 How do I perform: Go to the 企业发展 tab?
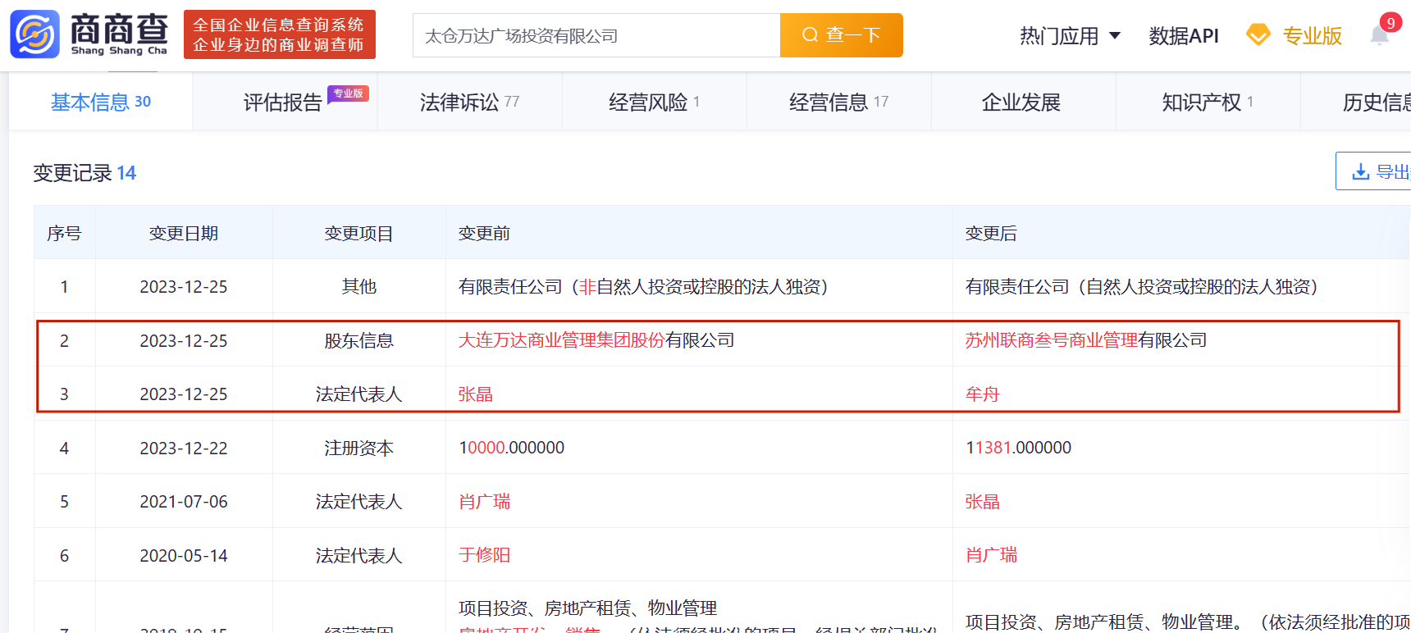[1021, 102]
